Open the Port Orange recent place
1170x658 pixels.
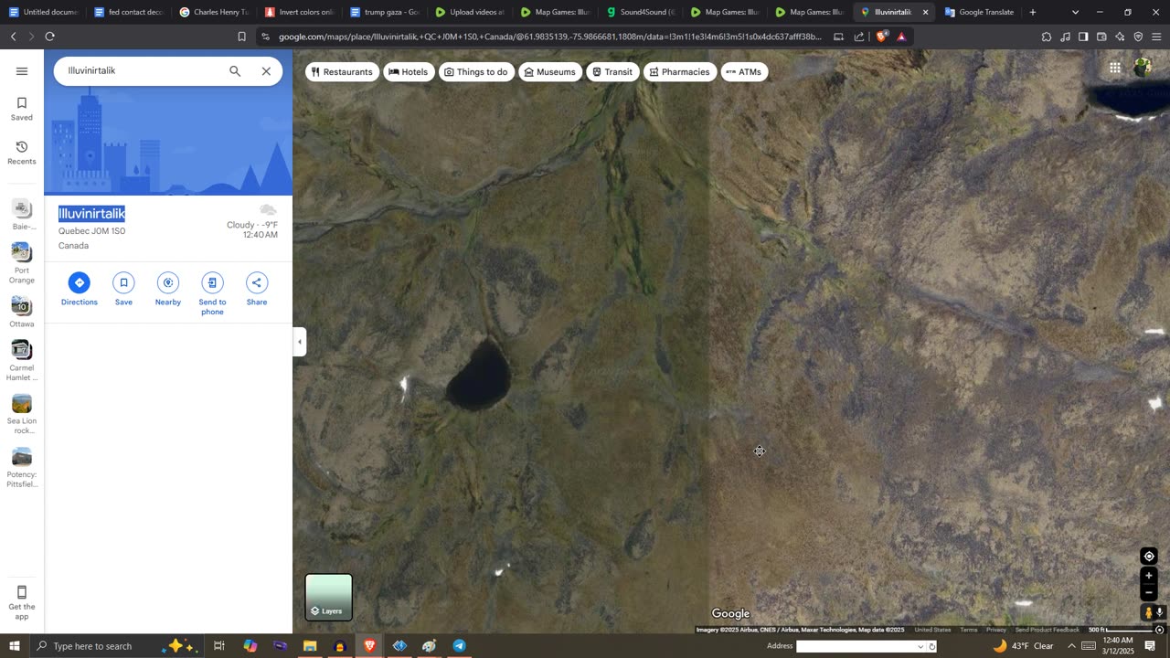coord(22,263)
